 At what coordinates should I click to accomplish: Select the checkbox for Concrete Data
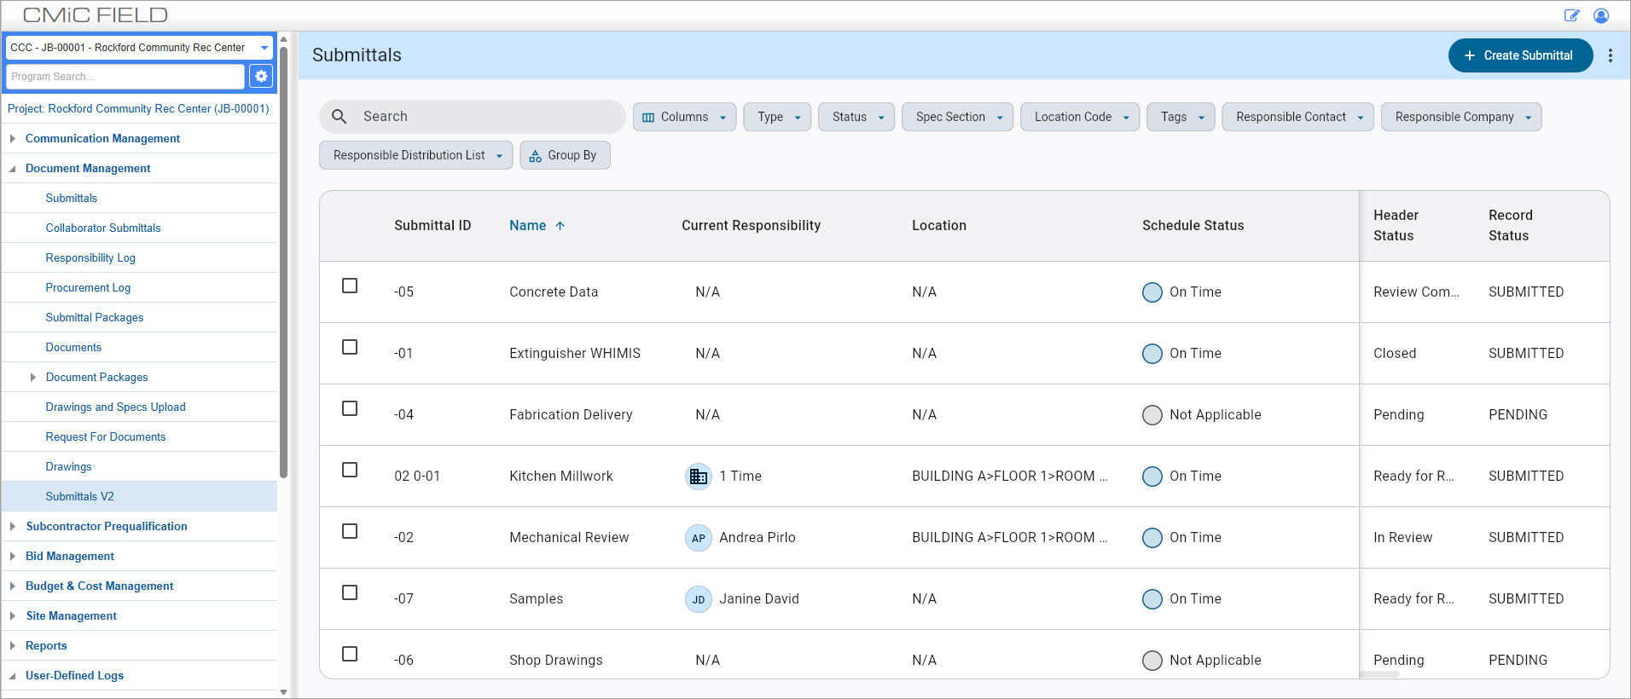coord(350,286)
